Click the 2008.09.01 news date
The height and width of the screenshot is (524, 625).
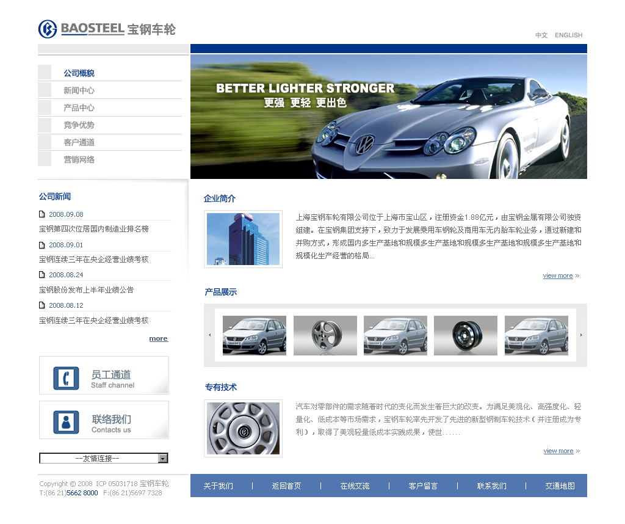click(66, 245)
